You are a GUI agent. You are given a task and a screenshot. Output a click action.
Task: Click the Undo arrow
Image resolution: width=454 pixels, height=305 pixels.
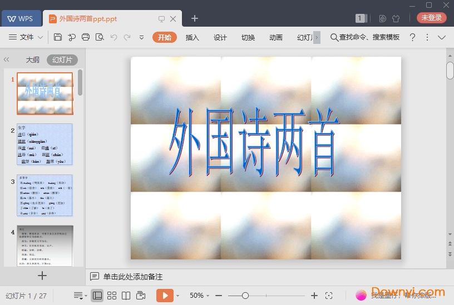tap(113, 37)
